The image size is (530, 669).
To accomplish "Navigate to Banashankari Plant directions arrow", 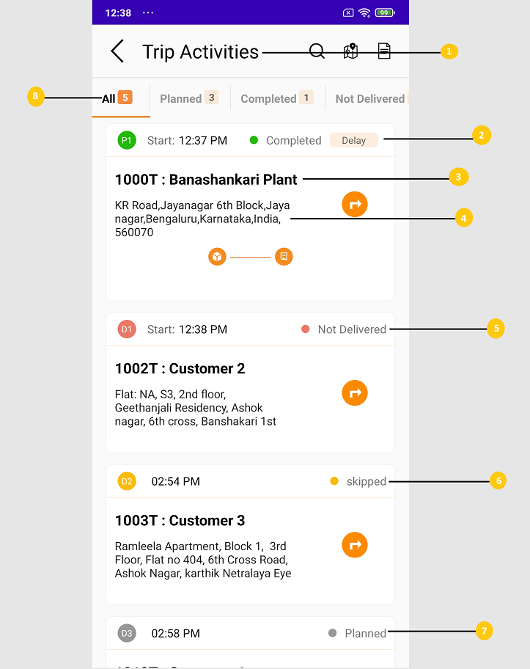I will click(x=355, y=205).
